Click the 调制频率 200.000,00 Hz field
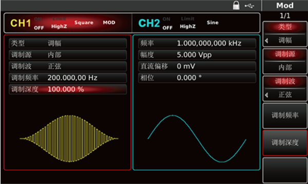 68,78
